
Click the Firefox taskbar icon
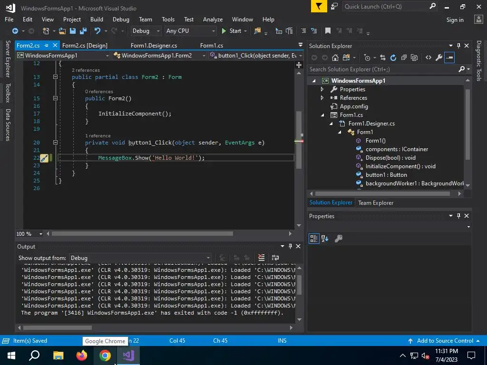[x=82, y=355]
